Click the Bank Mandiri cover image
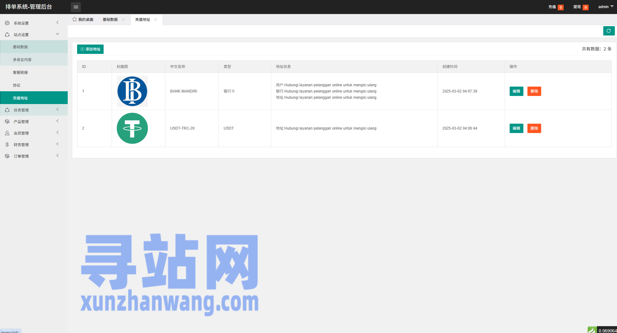The image size is (617, 333). (132, 91)
